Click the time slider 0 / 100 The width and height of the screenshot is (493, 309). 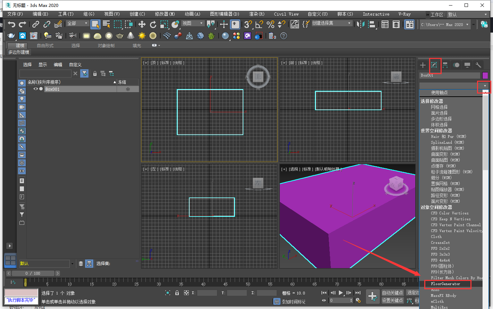33,273
